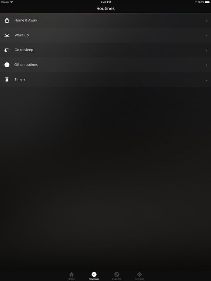Switch to the Explore tab label

coord(117,279)
